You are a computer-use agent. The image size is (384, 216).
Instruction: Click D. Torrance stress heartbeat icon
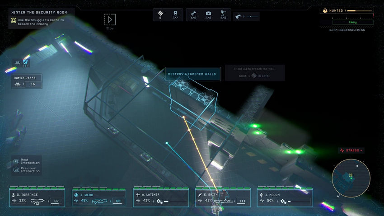[x=14, y=201]
